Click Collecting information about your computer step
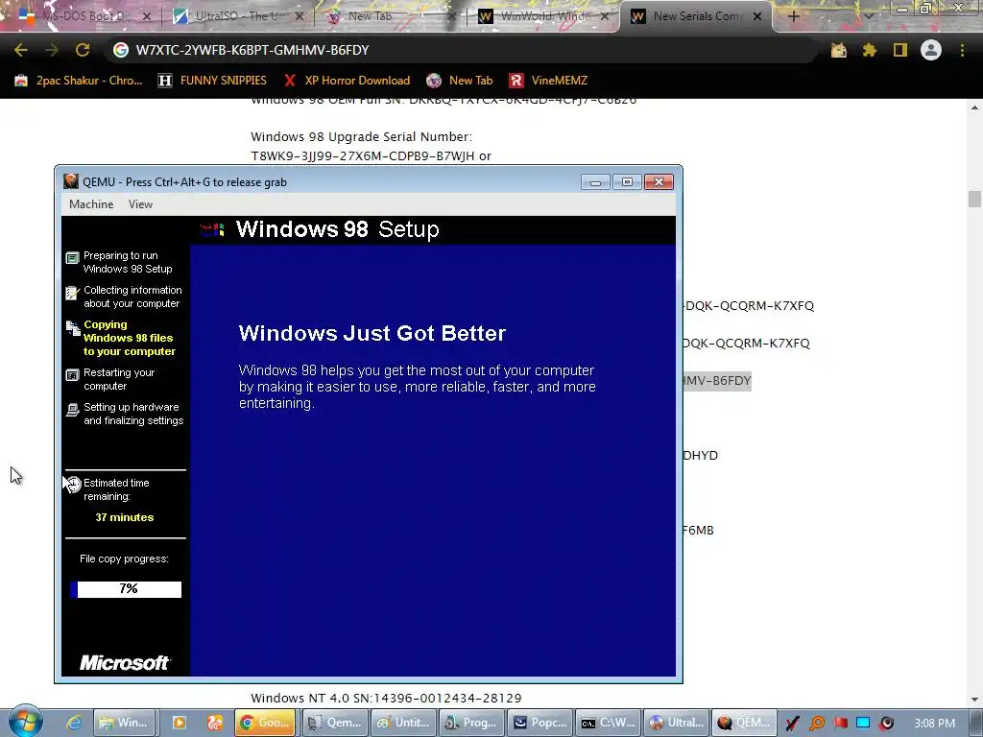The image size is (983, 737). coord(124,297)
